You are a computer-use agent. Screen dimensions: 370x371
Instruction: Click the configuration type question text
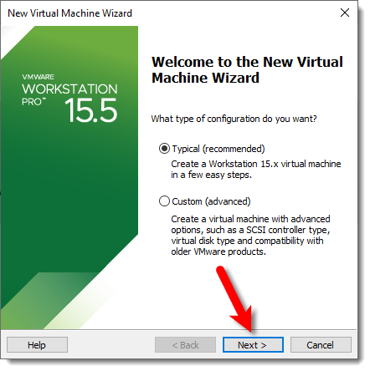click(x=234, y=119)
